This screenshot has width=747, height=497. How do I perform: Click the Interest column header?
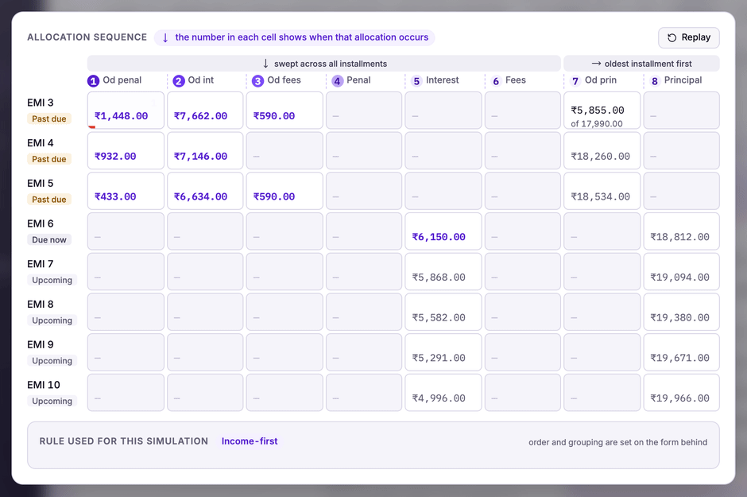tap(443, 80)
